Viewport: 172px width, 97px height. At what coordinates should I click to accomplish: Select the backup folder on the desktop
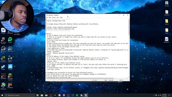(x=167, y=22)
